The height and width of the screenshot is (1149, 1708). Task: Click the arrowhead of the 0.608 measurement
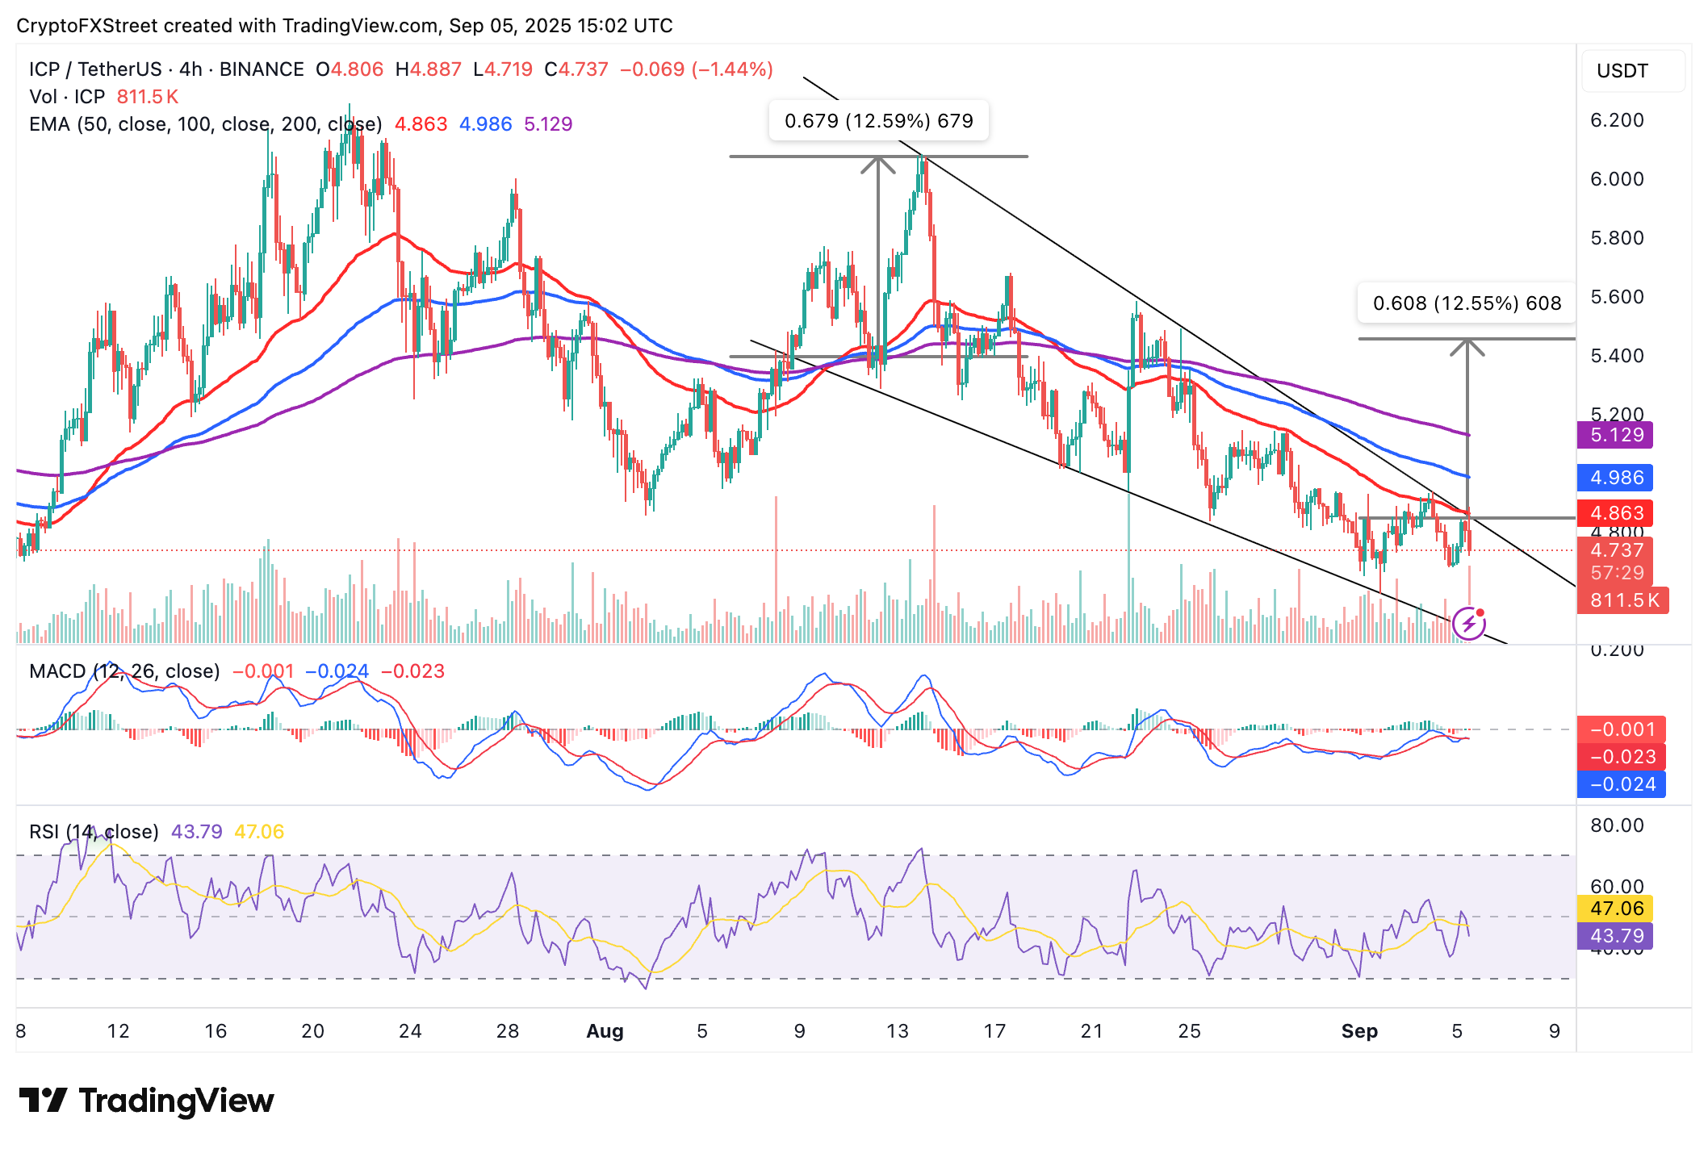(1467, 347)
